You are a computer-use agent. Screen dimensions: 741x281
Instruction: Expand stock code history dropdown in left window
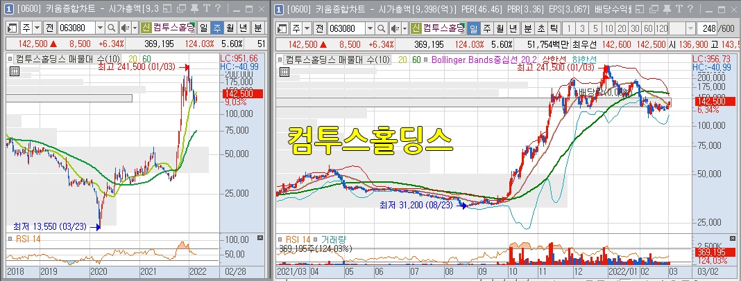coord(100,28)
